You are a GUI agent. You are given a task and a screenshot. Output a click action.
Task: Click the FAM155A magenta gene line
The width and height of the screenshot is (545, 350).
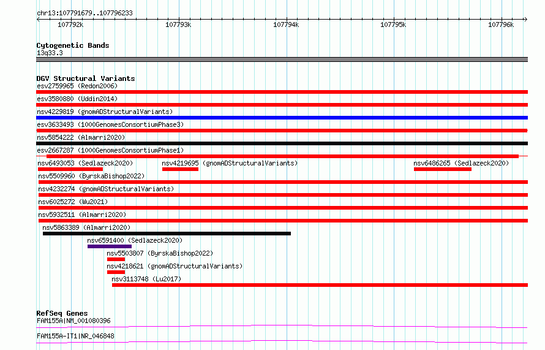point(282,326)
